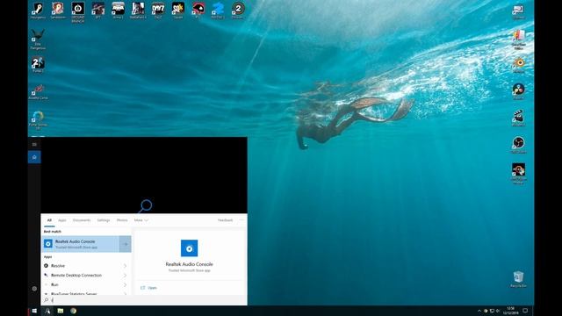Viewport: 562px width, 316px height.
Task: Select the Home icon in search sidebar
Action: (x=34, y=157)
